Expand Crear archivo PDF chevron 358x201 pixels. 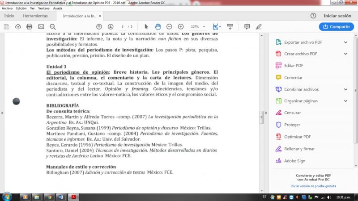coord(345,54)
